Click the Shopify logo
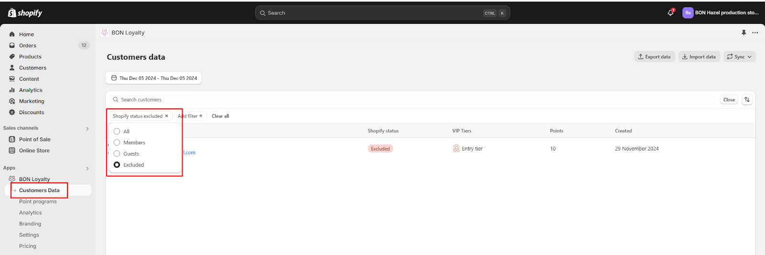The width and height of the screenshot is (765, 255). point(25,13)
